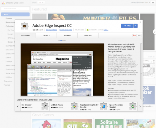Open the Tank Riders game thumbnail
Screen dimensions: 156x128
pos(140,124)
